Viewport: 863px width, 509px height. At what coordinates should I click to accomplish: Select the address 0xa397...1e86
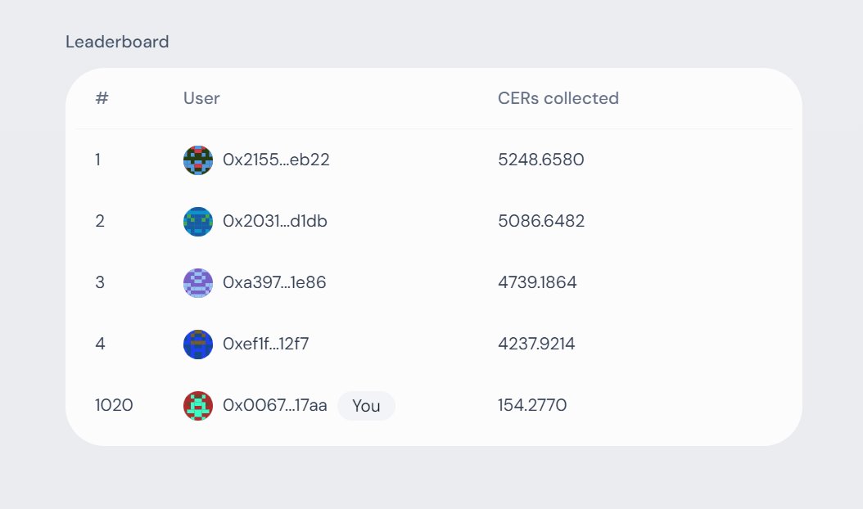tap(274, 282)
